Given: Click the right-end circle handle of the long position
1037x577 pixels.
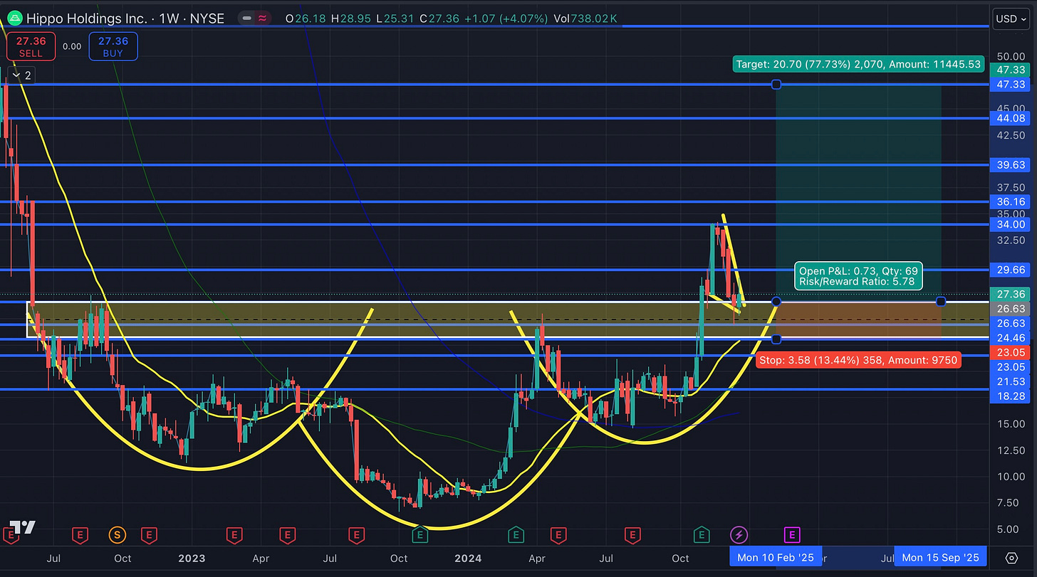Looking at the screenshot, I should point(941,302).
